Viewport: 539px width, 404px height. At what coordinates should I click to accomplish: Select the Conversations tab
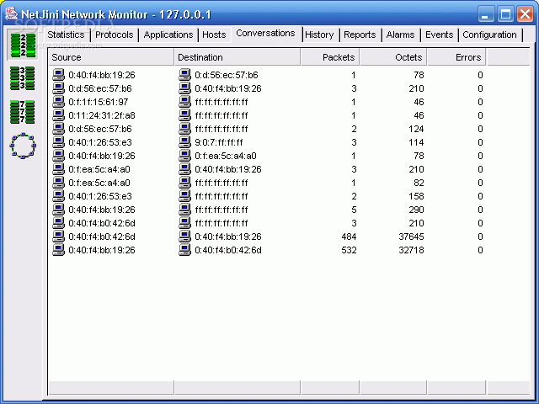(266, 34)
